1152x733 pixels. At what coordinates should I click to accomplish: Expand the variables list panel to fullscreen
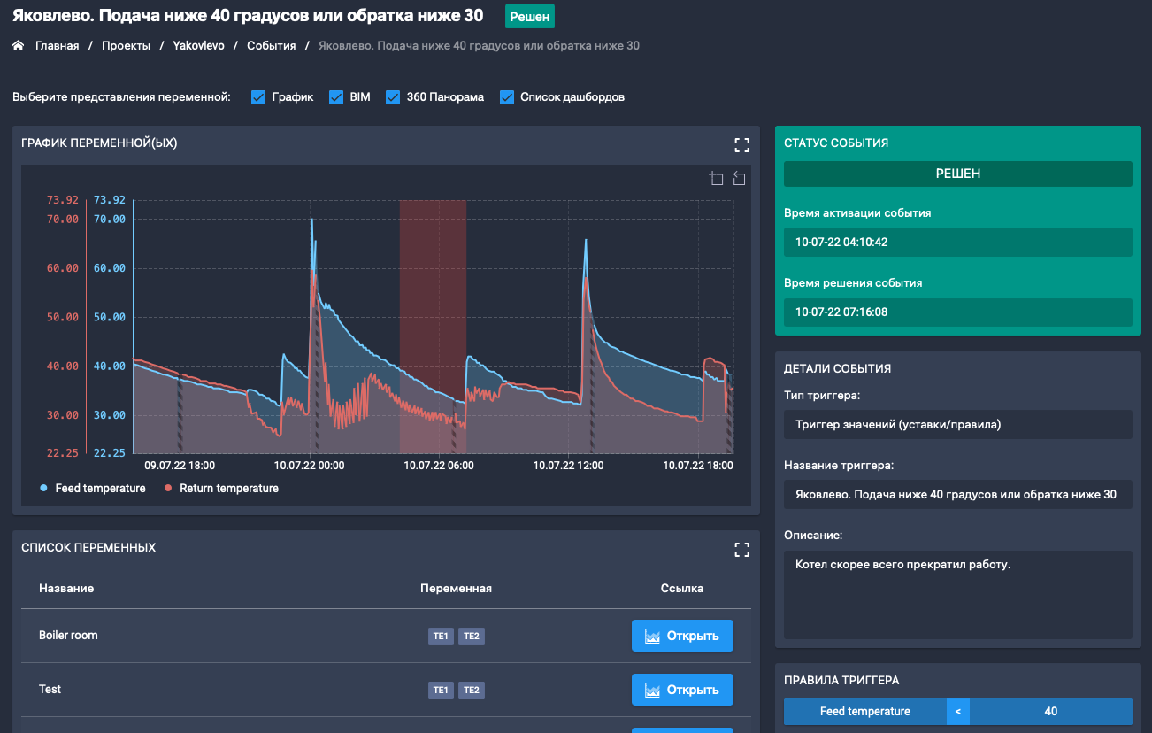pos(741,550)
